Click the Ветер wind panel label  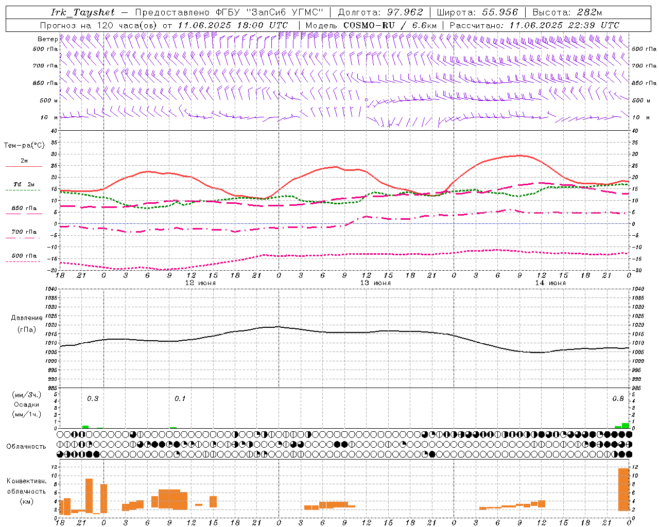click(47, 39)
